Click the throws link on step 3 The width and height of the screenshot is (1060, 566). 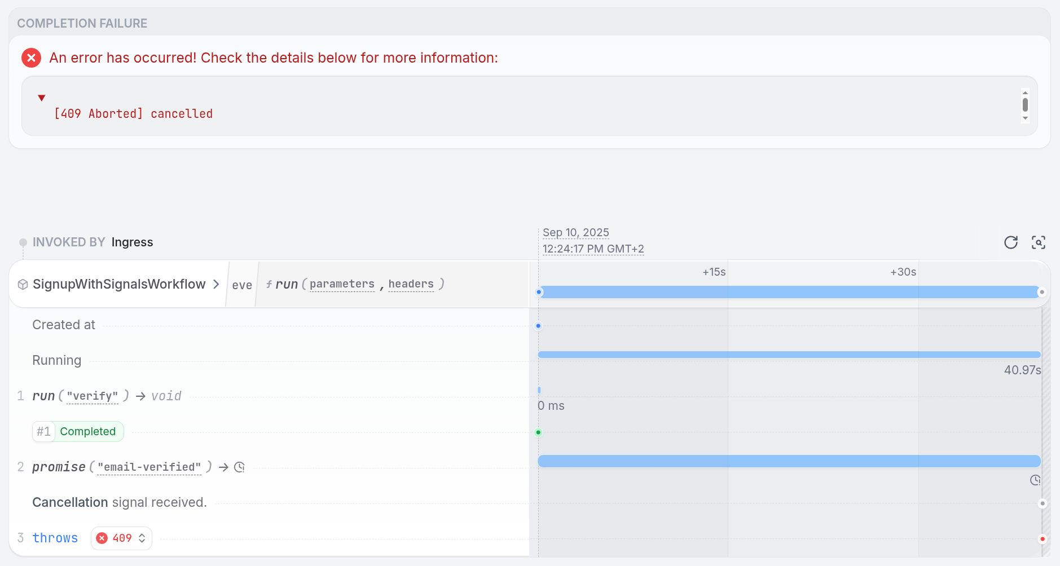point(55,538)
